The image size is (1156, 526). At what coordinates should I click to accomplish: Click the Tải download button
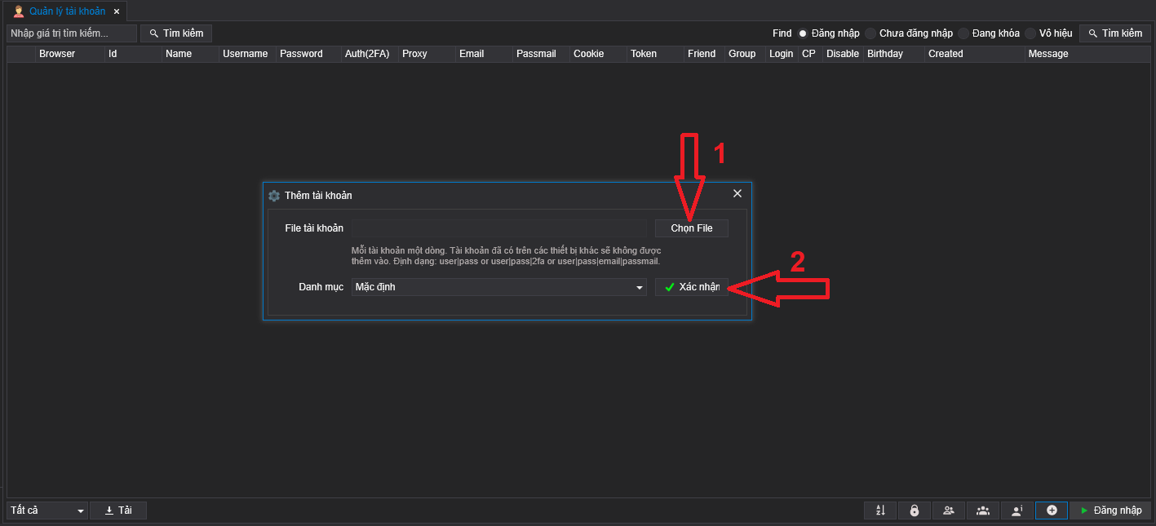(118, 511)
